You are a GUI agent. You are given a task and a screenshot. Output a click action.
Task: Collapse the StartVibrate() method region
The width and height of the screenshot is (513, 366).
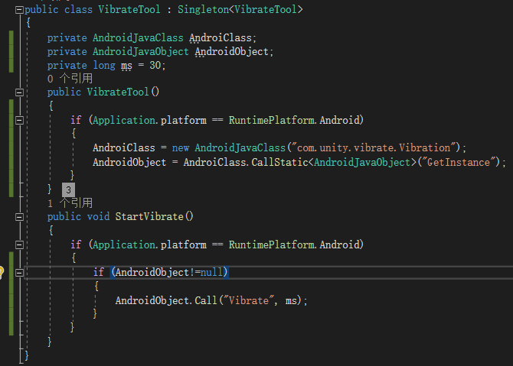pyautogui.click(x=20, y=217)
